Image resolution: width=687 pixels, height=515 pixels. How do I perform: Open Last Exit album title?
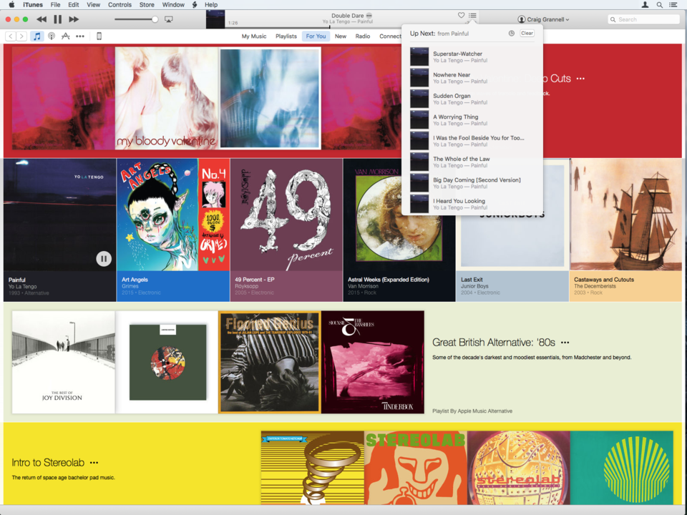(472, 280)
